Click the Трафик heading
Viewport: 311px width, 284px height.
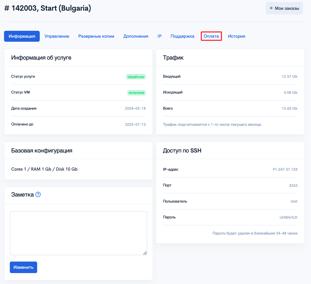[x=173, y=58]
